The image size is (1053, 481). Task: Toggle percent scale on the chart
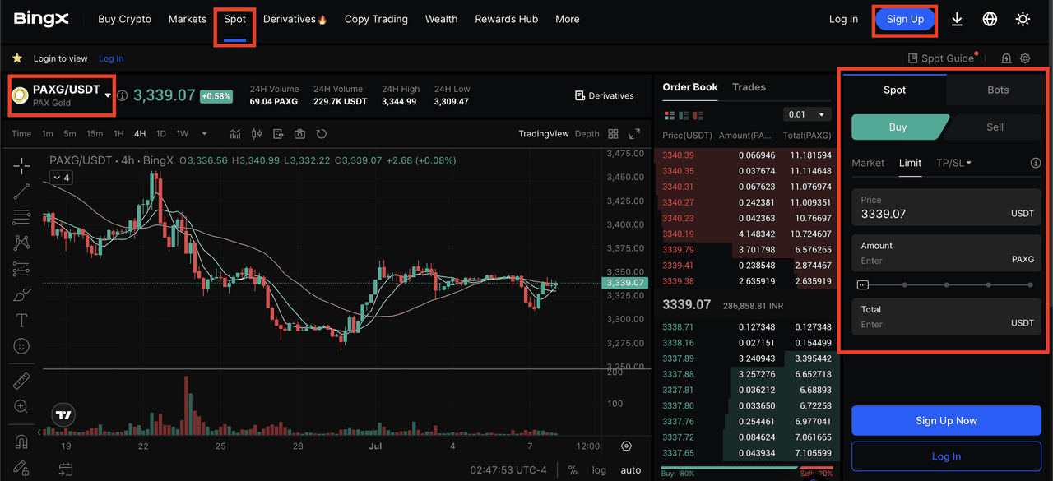click(x=573, y=470)
